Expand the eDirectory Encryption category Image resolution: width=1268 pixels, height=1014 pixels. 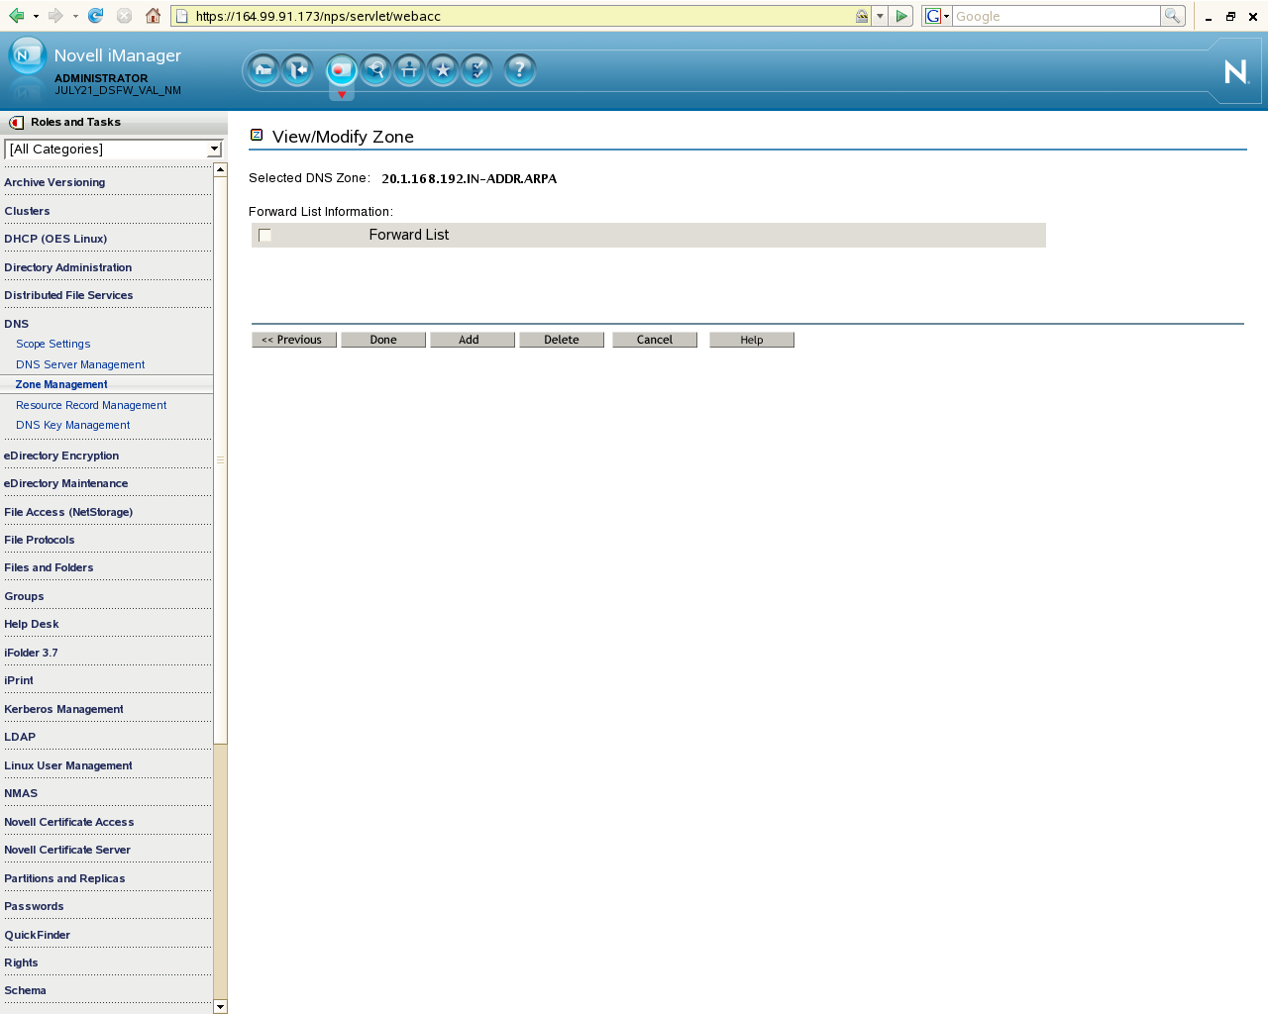[61, 456]
